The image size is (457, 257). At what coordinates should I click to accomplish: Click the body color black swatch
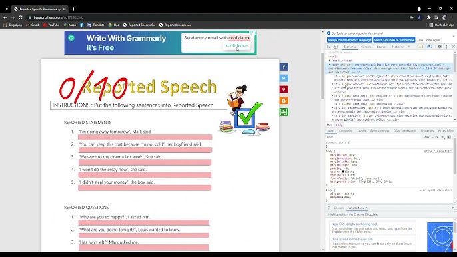click(343, 172)
